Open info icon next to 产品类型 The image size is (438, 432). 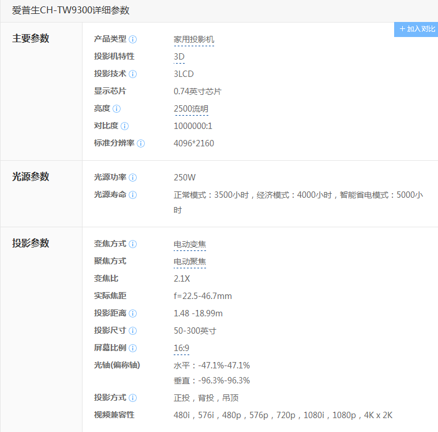(x=133, y=39)
